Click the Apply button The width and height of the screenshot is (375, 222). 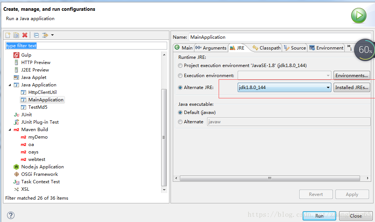[352, 194]
